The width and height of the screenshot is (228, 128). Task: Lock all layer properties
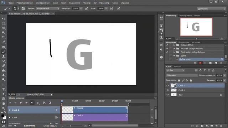tap(191, 80)
